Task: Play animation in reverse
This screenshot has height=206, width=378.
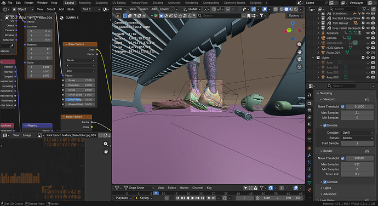Action: [188, 198]
